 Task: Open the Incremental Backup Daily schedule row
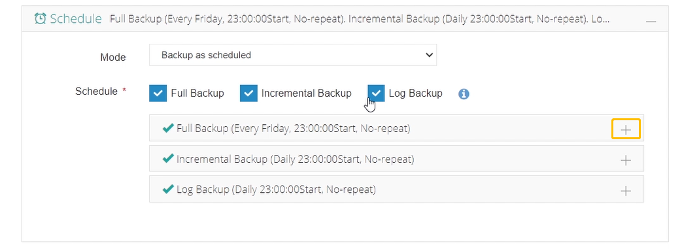tap(396, 159)
